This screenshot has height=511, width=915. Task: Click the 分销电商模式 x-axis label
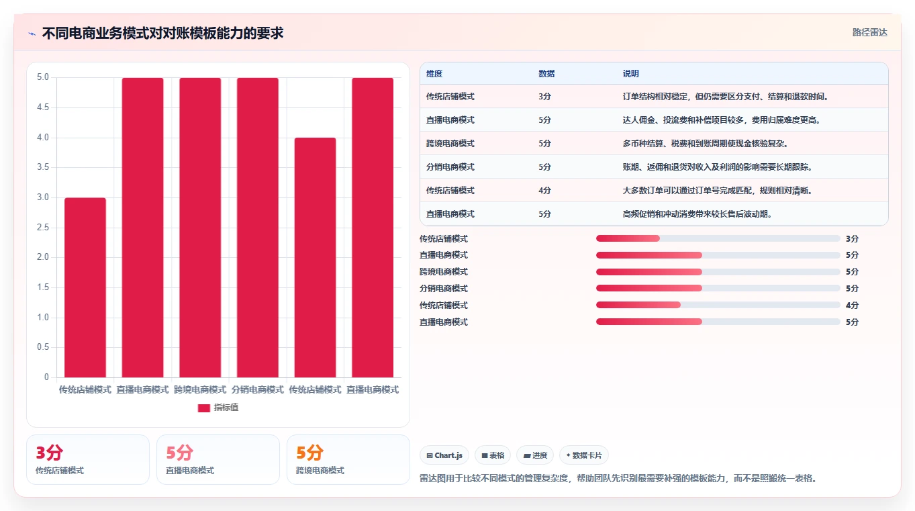258,389
